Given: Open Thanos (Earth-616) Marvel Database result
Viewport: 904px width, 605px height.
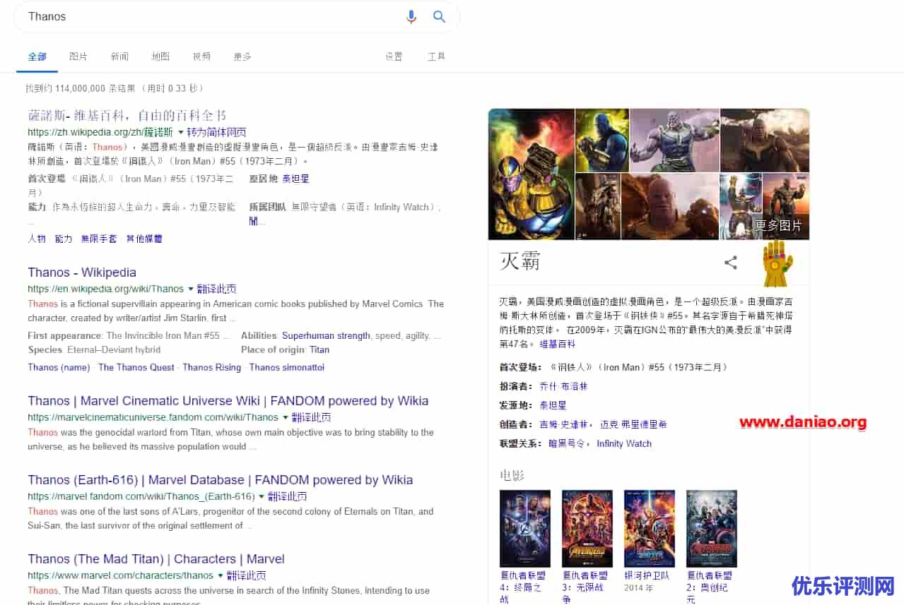Looking at the screenshot, I should click(221, 480).
